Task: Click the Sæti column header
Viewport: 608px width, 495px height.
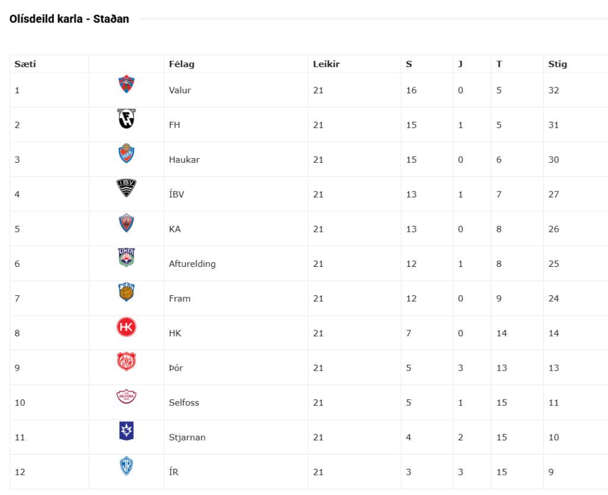Action: (x=25, y=64)
